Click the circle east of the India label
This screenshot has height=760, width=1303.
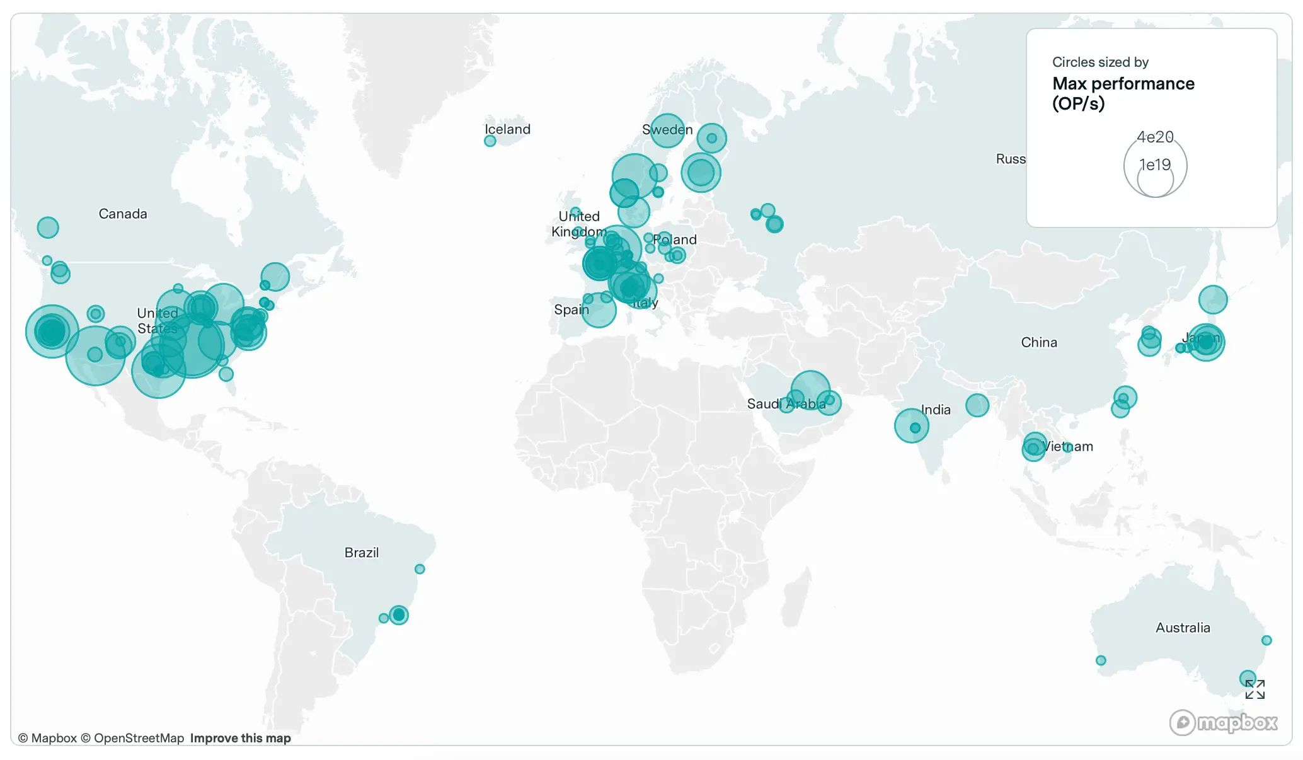pos(977,405)
